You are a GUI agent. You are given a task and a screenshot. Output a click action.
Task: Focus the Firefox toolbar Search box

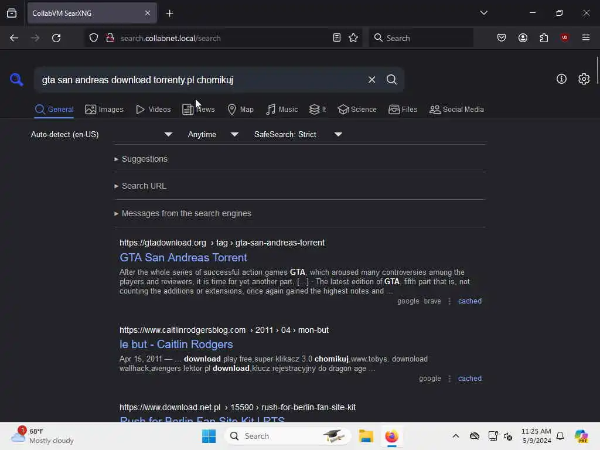tap(421, 38)
